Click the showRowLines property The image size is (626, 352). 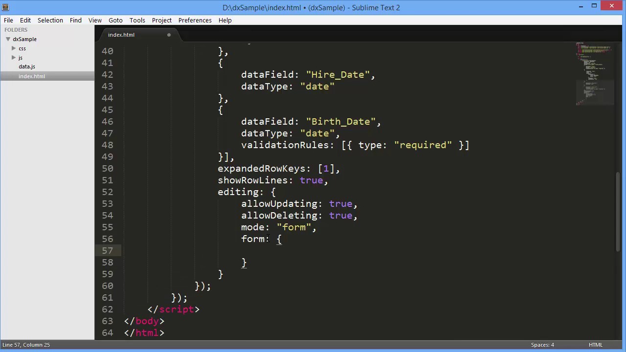pyautogui.click(x=252, y=180)
